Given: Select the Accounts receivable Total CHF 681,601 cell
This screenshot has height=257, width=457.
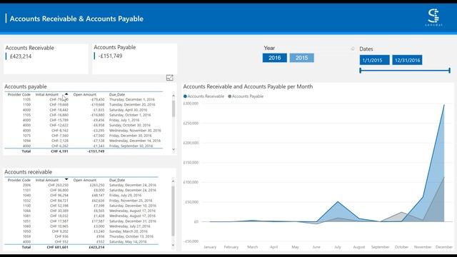Looking at the screenshot, I should (x=57, y=247).
